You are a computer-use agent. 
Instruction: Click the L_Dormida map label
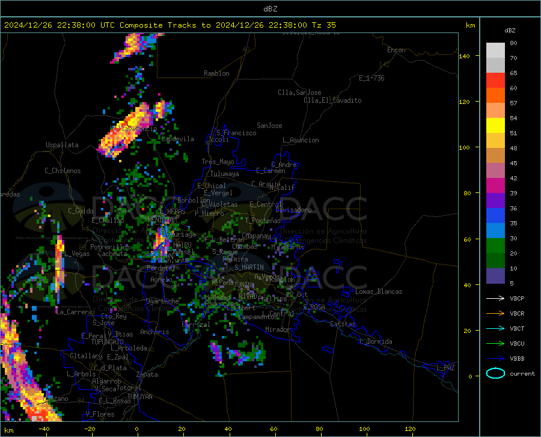pyautogui.click(x=375, y=341)
